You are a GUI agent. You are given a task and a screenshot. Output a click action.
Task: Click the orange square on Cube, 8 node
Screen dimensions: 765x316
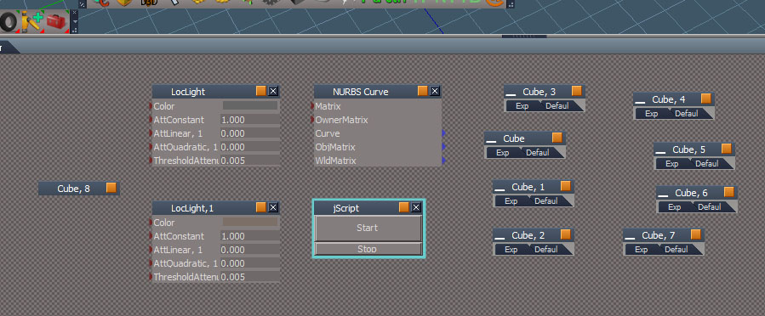(111, 188)
